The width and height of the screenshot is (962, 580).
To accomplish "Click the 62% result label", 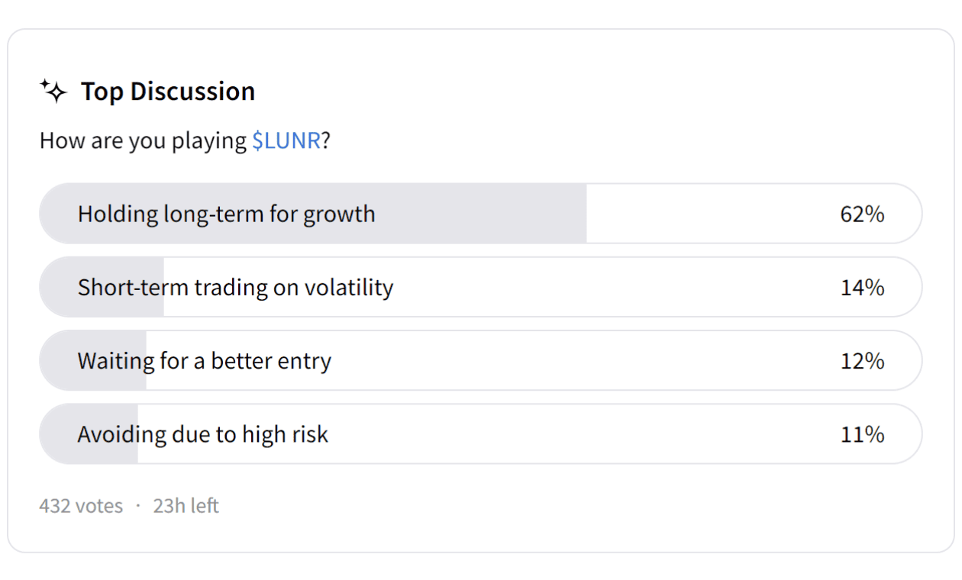I will tap(862, 214).
